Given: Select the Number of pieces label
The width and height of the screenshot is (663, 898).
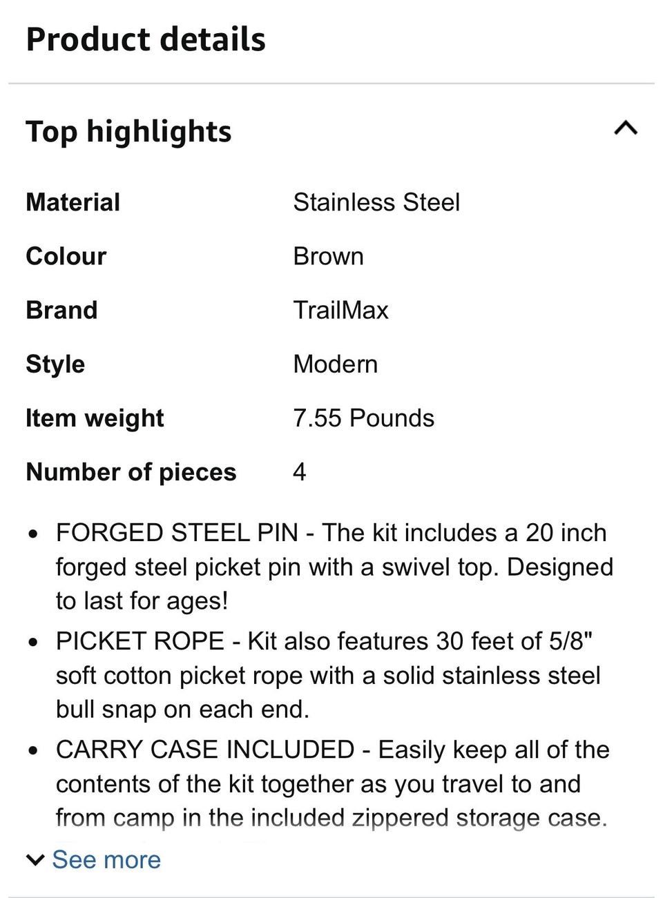Looking at the screenshot, I should tap(131, 471).
